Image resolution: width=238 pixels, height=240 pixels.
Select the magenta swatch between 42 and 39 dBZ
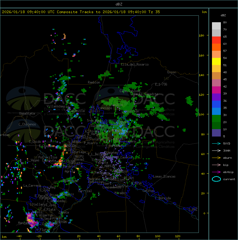click(x=216, y=90)
